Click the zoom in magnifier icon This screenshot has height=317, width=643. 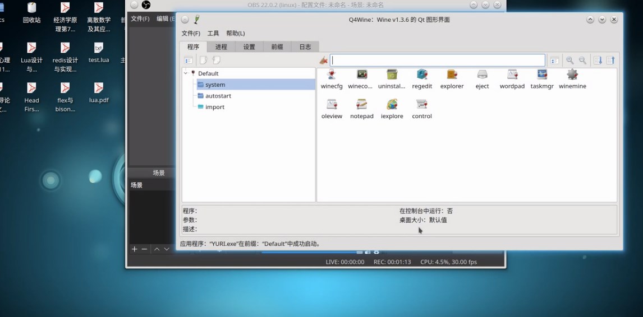(x=570, y=60)
